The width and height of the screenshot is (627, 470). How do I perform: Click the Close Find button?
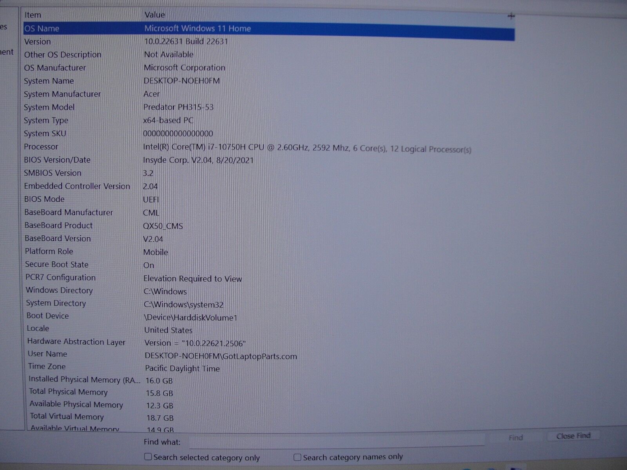point(573,436)
